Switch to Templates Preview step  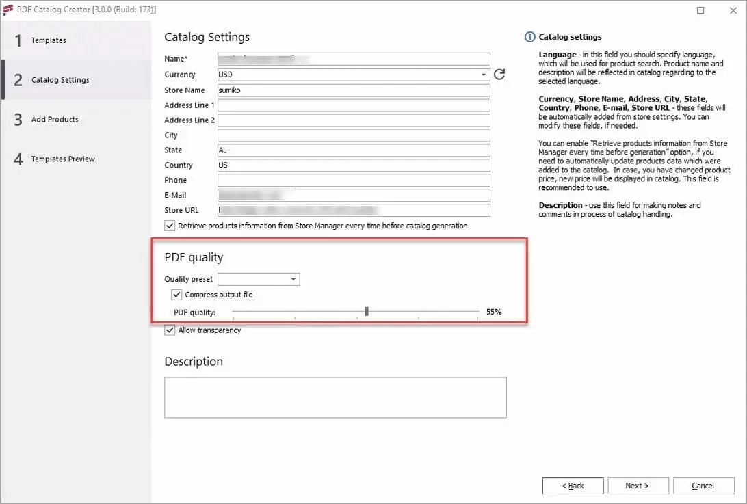click(63, 159)
